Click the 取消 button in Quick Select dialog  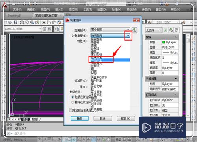[x=102, y=118]
